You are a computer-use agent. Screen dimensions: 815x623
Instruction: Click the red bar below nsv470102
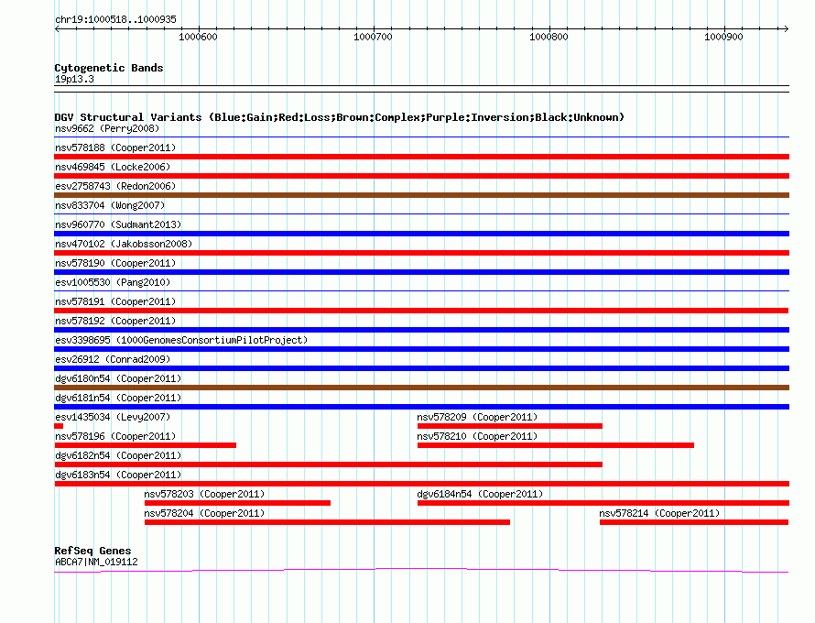[x=421, y=253]
